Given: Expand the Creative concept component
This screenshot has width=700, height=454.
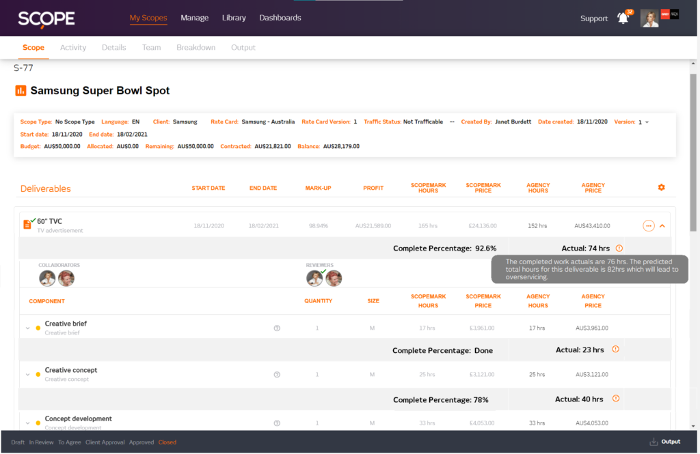Looking at the screenshot, I should pos(27,375).
